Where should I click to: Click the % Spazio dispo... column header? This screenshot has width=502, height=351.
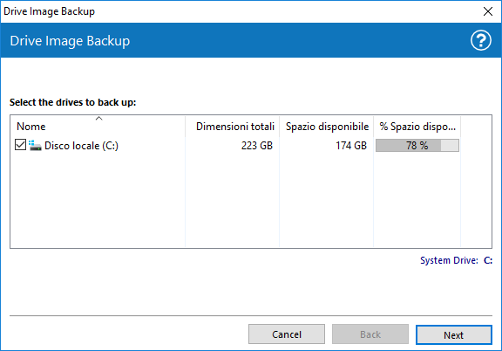pyautogui.click(x=417, y=127)
